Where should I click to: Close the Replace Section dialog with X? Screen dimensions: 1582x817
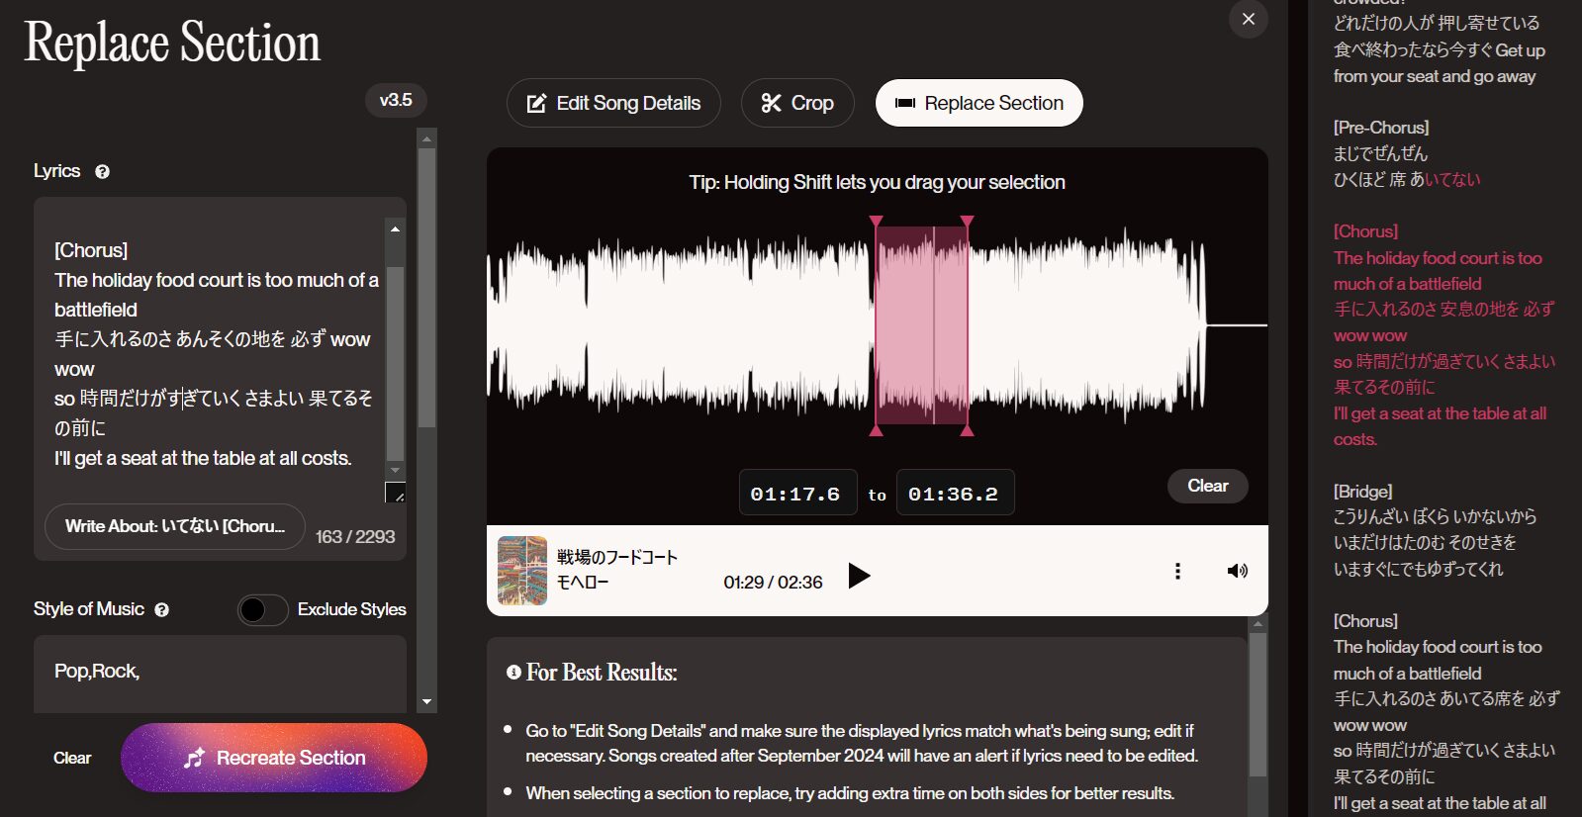1248,19
